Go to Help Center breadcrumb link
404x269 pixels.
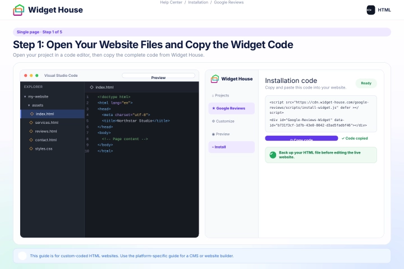(171, 2)
